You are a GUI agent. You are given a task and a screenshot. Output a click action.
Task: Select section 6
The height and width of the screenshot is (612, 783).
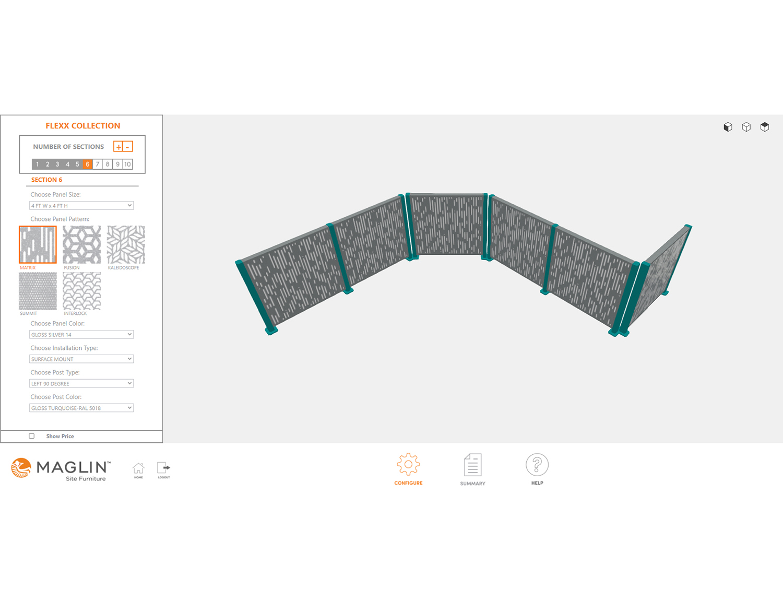click(x=87, y=164)
